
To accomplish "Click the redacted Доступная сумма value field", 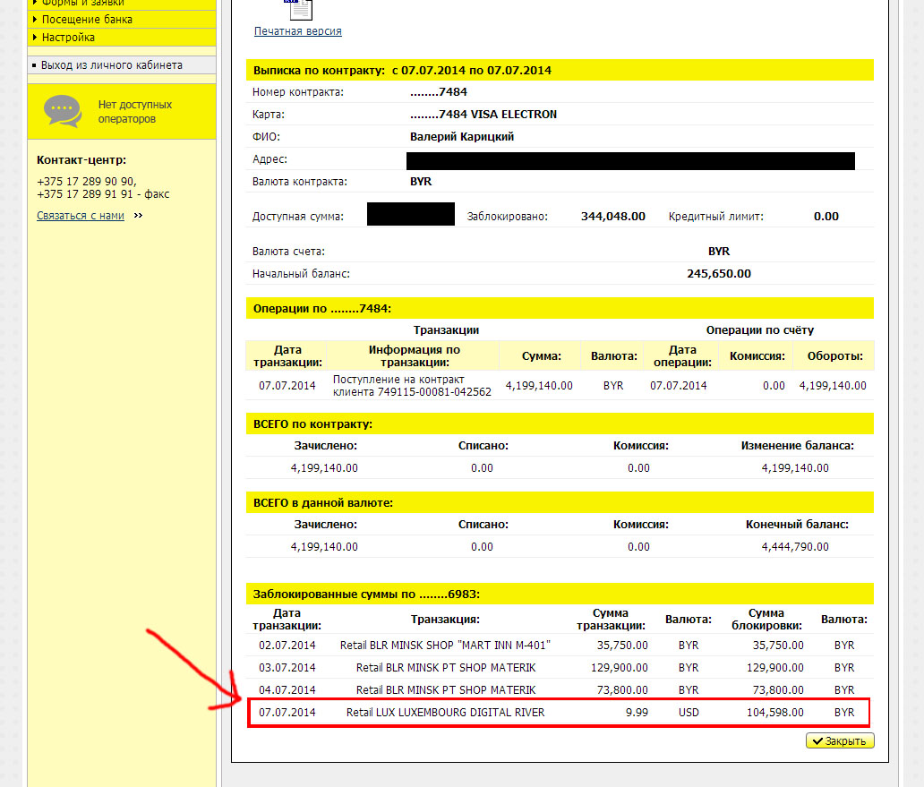I will point(410,214).
